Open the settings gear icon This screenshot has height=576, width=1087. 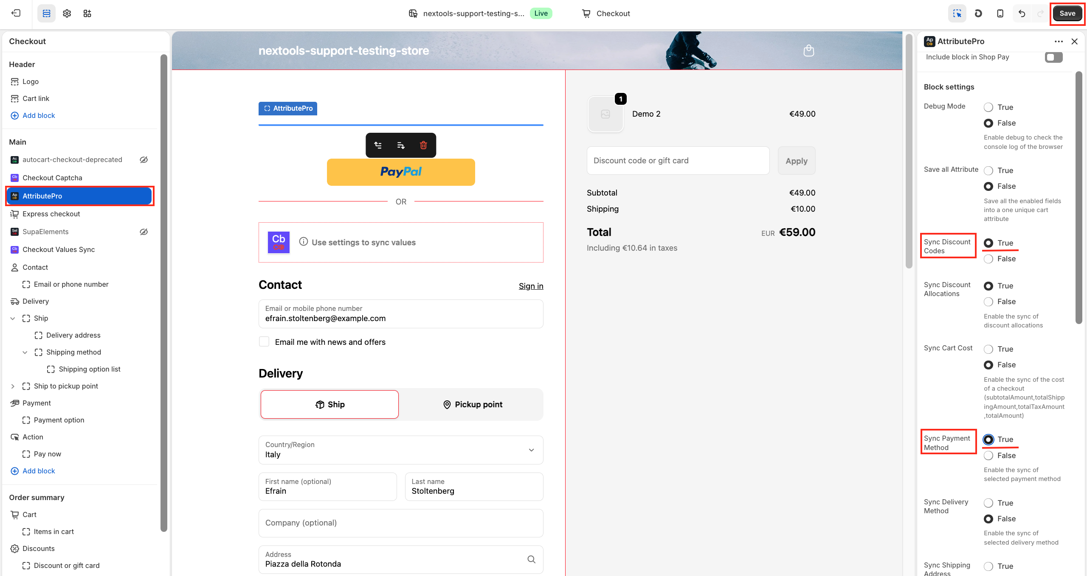tap(67, 14)
